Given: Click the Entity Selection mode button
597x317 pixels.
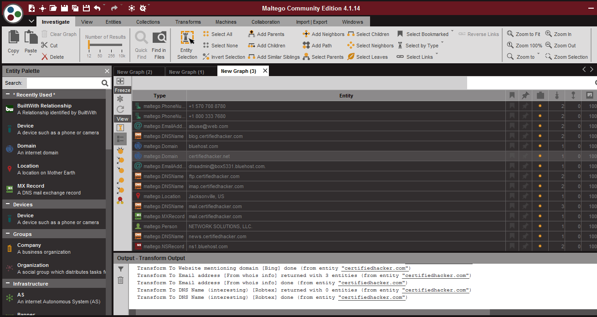Looking at the screenshot, I should point(187,45).
